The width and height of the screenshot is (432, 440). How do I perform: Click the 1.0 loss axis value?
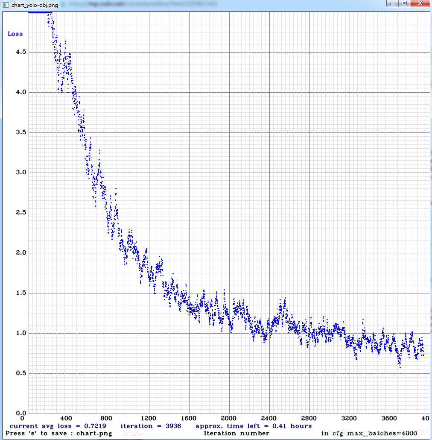[x=21, y=333]
